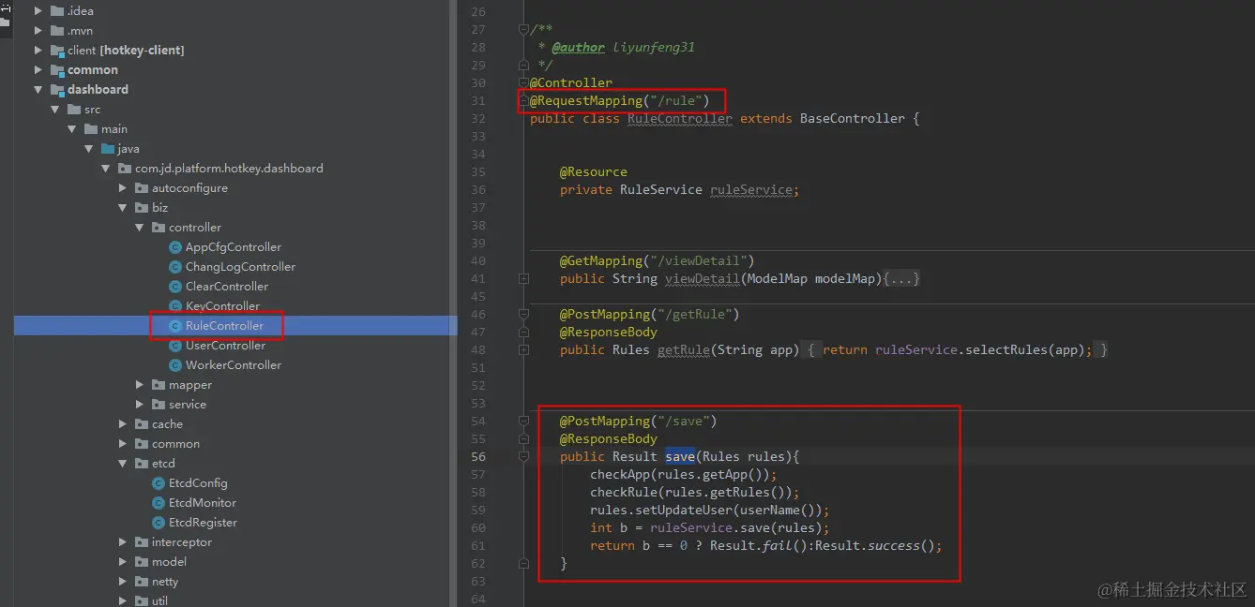Click selectRules call on line 48
The height and width of the screenshot is (607, 1255).
1006,350
